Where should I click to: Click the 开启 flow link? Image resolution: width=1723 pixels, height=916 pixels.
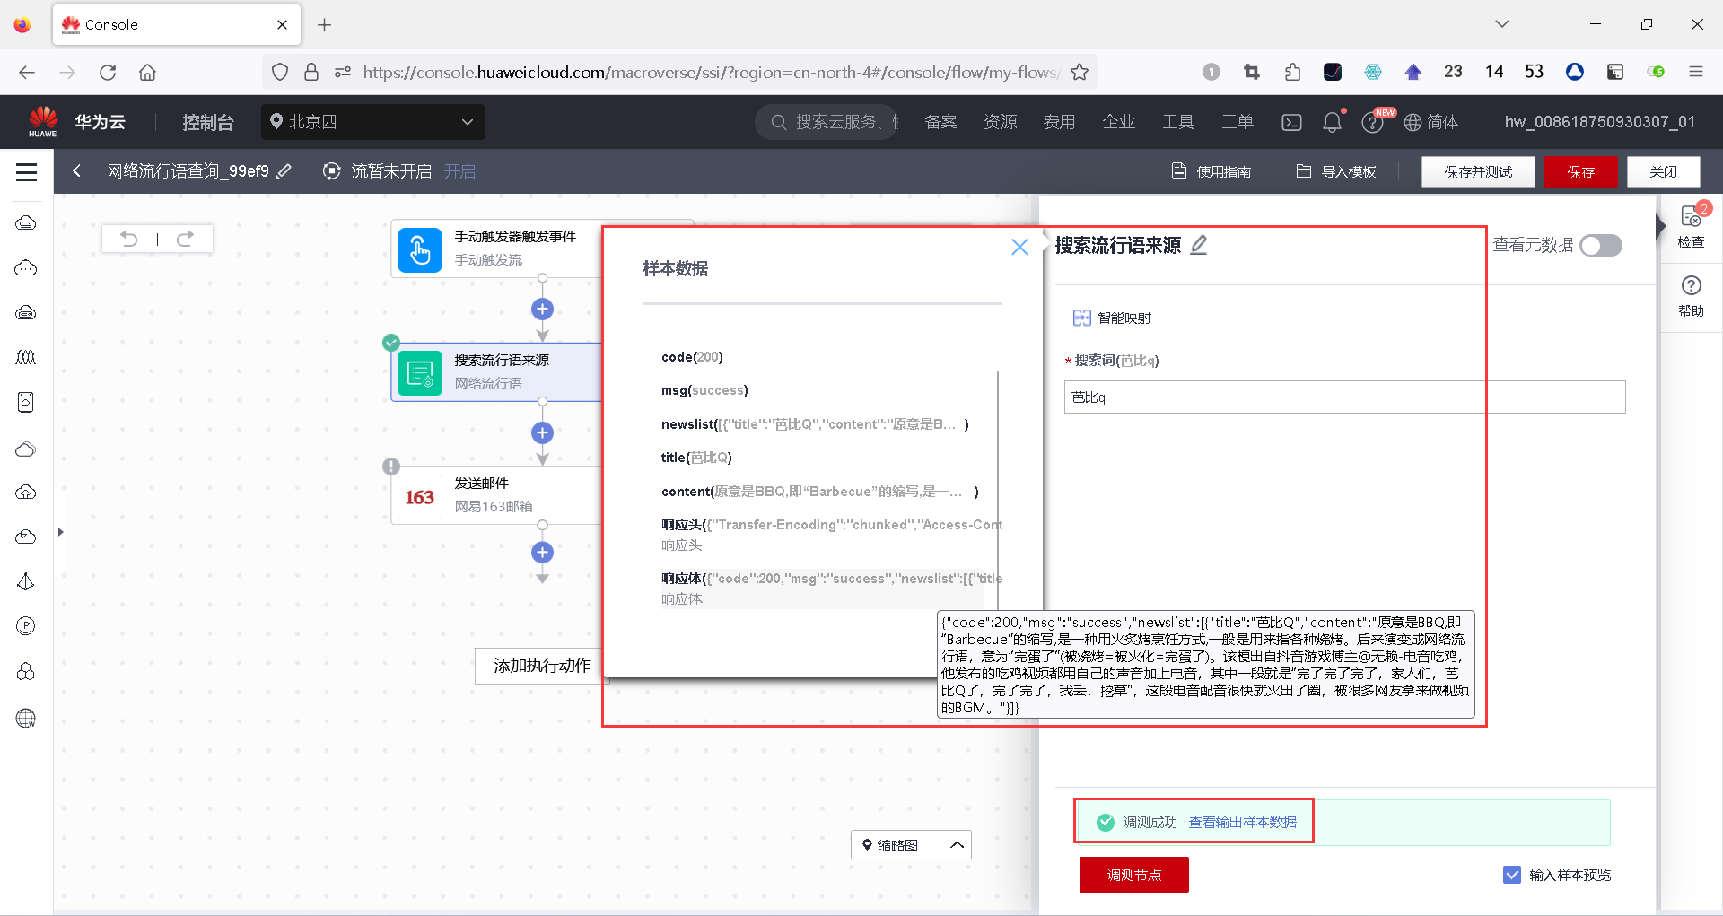pyautogui.click(x=459, y=171)
